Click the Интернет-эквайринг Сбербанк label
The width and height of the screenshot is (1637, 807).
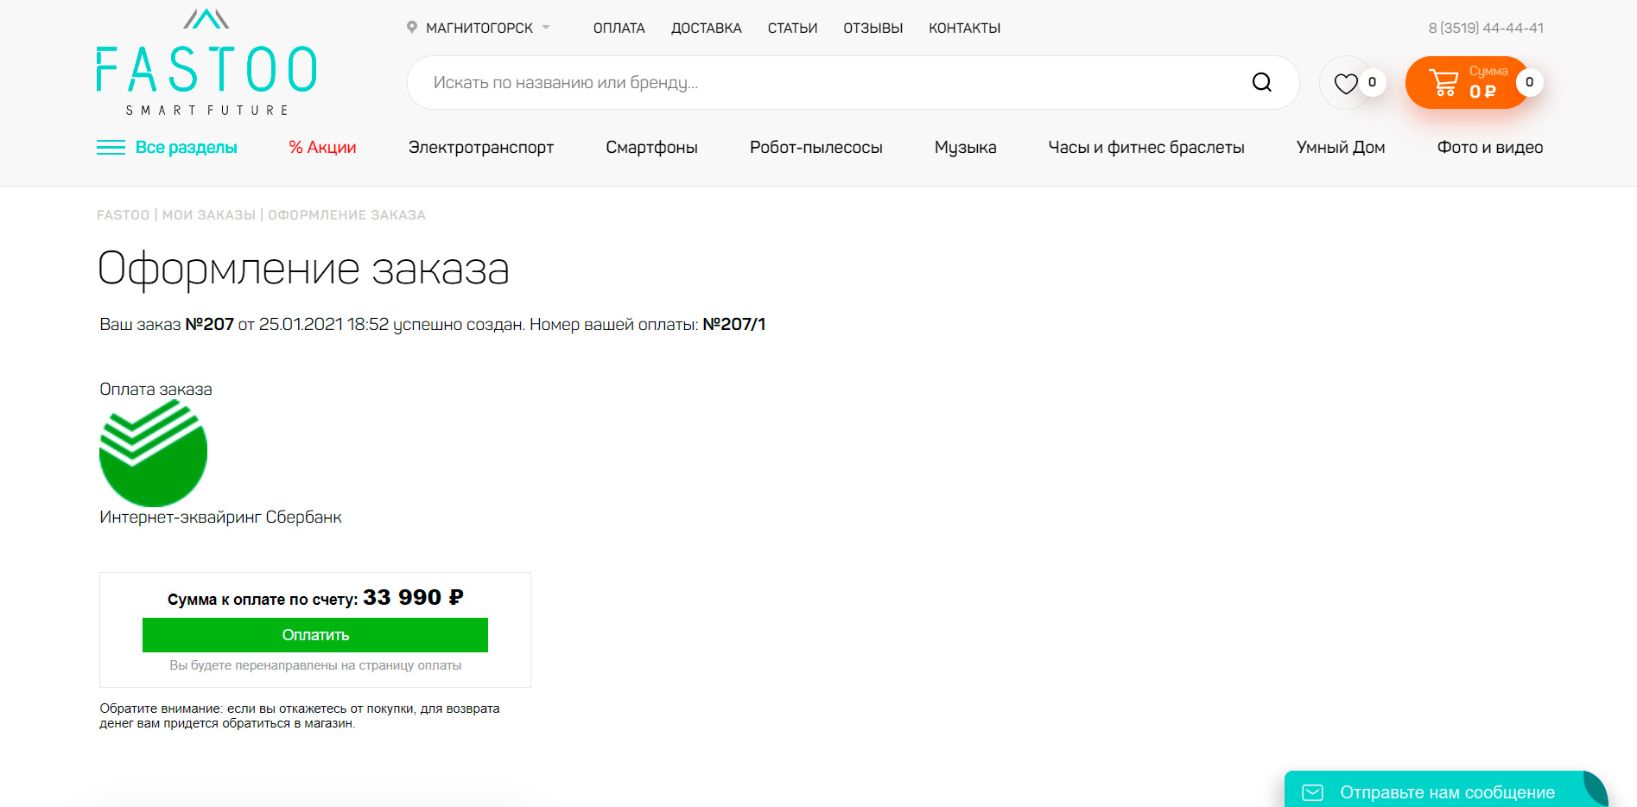(x=220, y=517)
